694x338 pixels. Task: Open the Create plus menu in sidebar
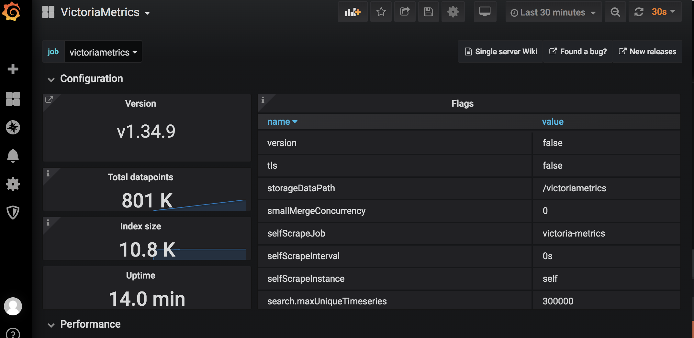pos(13,69)
